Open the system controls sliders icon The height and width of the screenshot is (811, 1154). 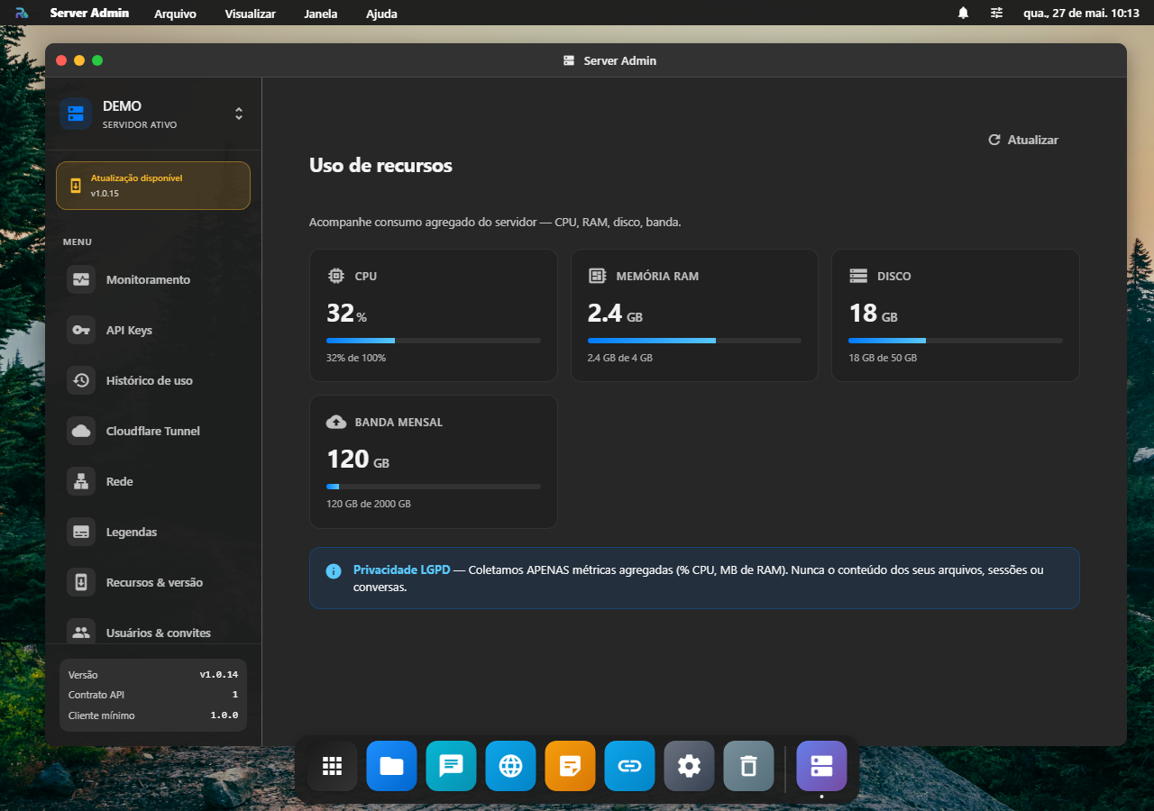coord(996,13)
